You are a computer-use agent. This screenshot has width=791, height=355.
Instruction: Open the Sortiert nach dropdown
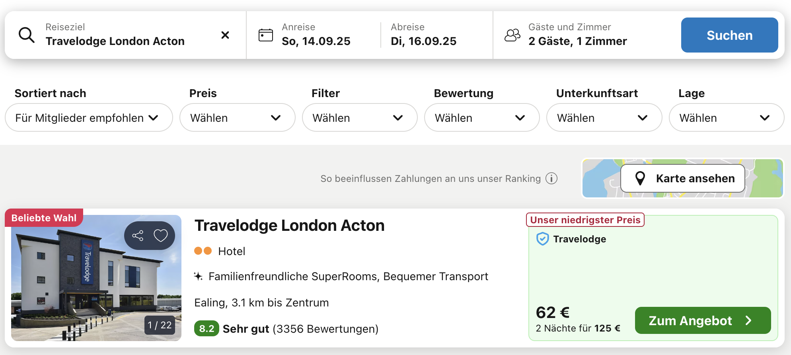(x=89, y=117)
